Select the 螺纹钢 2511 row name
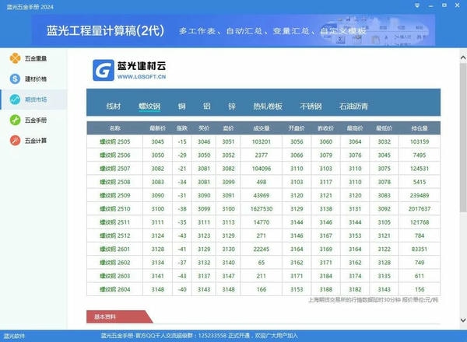The image size is (467, 342). 115,222
